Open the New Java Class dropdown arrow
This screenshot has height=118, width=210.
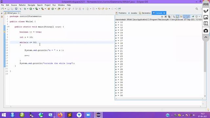click(x=55, y=9)
